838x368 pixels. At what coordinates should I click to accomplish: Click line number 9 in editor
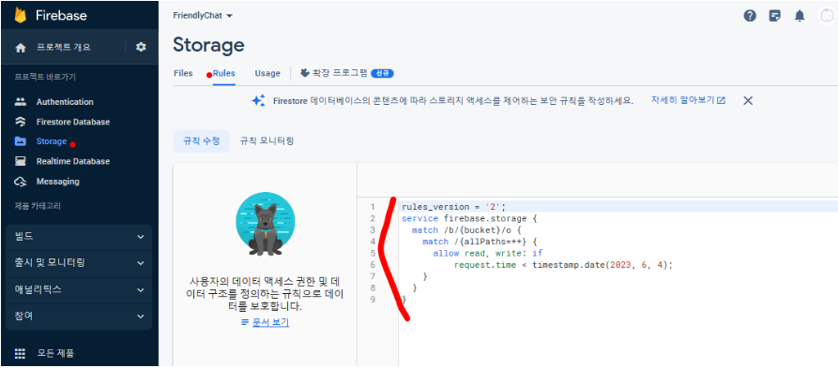click(373, 300)
